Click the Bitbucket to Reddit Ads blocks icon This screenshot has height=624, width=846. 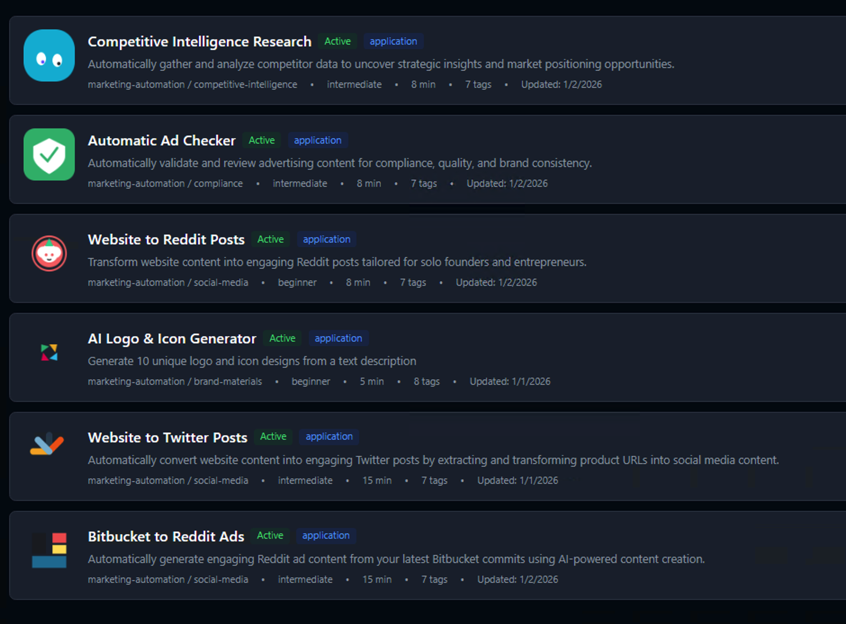pos(49,550)
